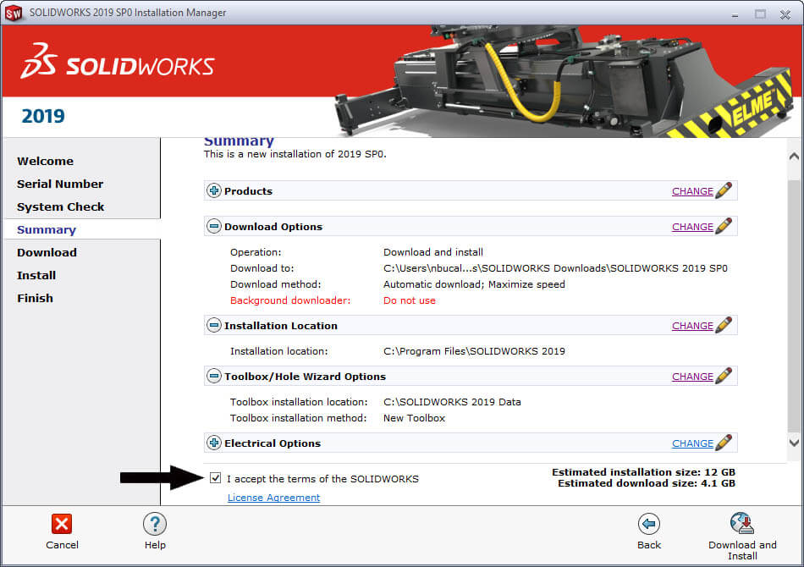Uncheck the accept SOLIDWORKS terms checkbox
Screen dimensions: 804x567
[x=216, y=478]
